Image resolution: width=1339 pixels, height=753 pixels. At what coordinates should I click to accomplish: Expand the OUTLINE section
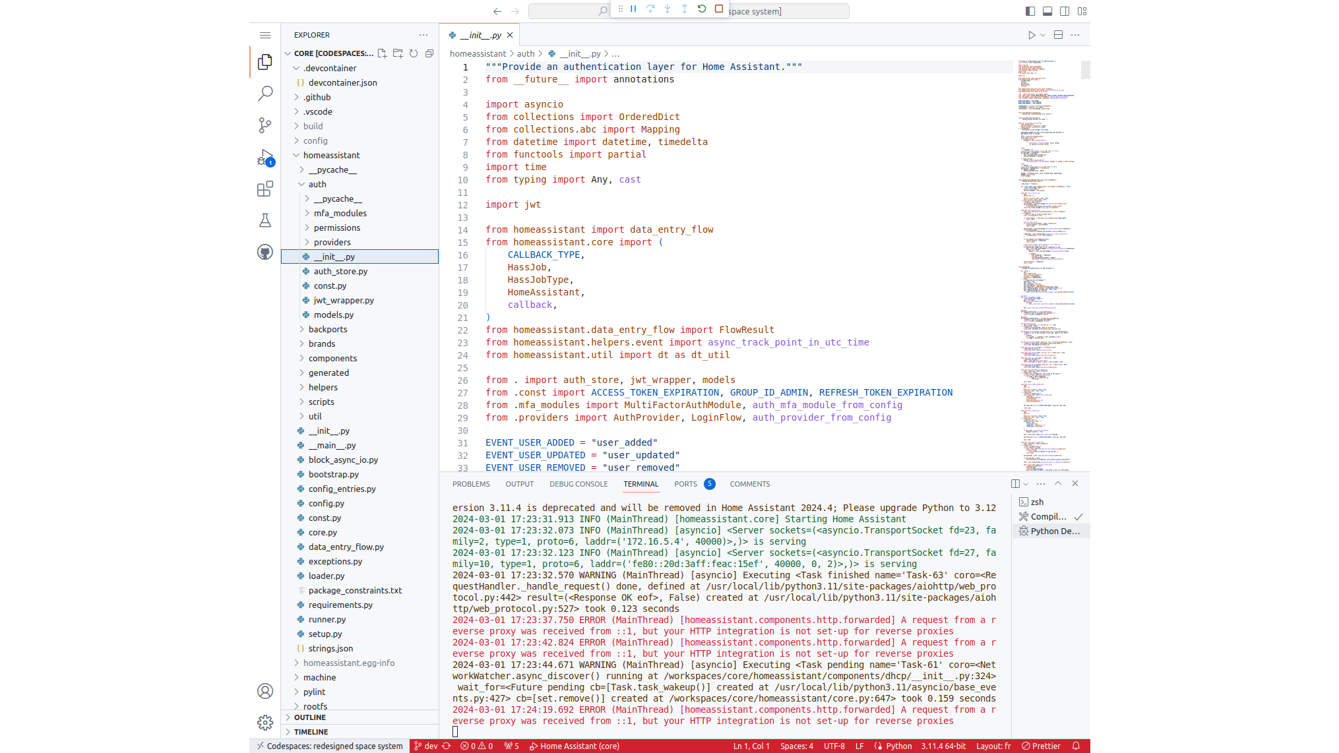point(309,717)
